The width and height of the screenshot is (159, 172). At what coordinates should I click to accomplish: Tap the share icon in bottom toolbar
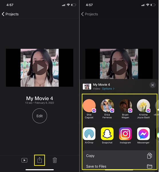click(x=39, y=160)
